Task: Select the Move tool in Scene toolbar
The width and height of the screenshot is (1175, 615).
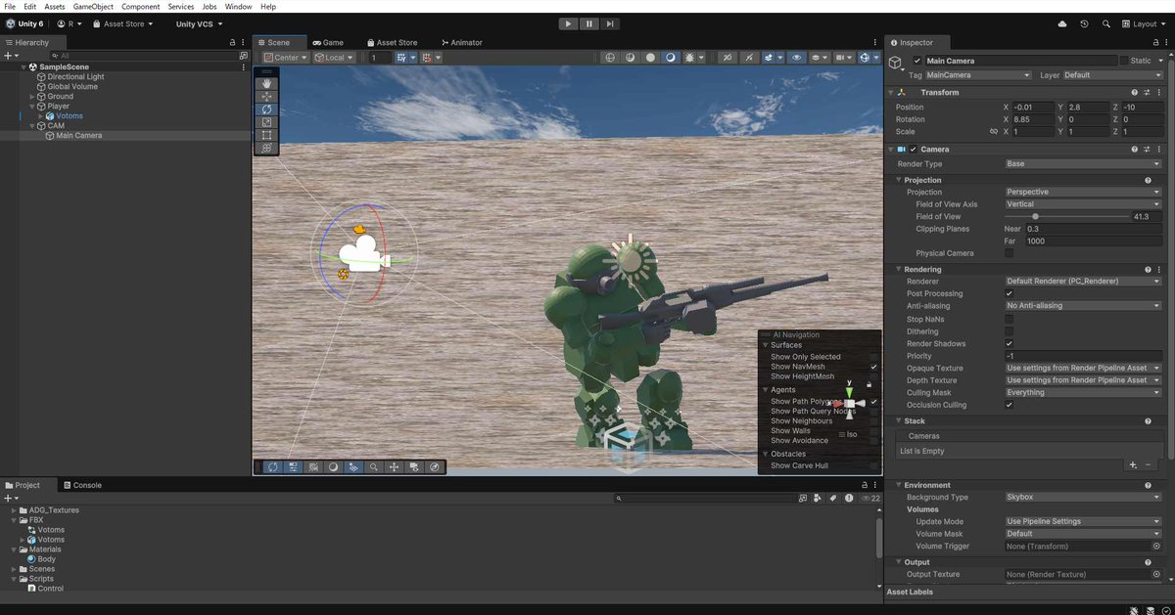Action: coord(267,97)
